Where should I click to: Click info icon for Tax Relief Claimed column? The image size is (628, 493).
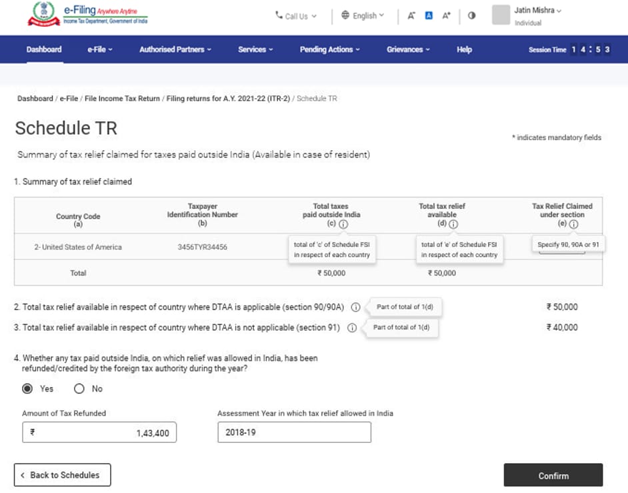pos(573,225)
